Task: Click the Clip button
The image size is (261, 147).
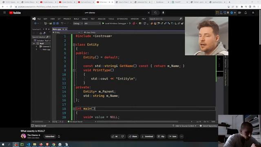Action: pos(161,136)
